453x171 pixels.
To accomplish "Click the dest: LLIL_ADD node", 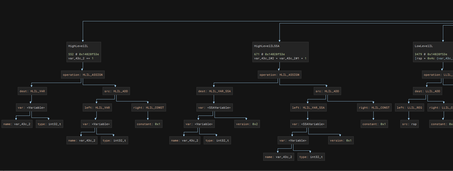I will coord(427,91).
